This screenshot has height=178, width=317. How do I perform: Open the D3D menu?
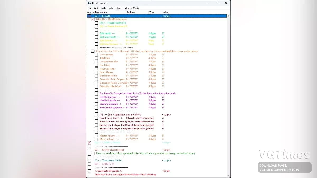pos(111,8)
